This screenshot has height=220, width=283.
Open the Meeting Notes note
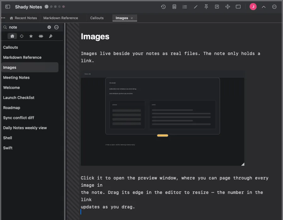pos(30,78)
